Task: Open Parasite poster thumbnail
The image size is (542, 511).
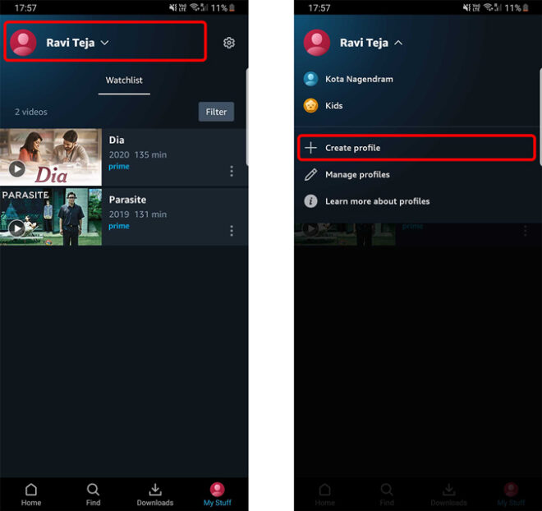Action: click(x=51, y=217)
